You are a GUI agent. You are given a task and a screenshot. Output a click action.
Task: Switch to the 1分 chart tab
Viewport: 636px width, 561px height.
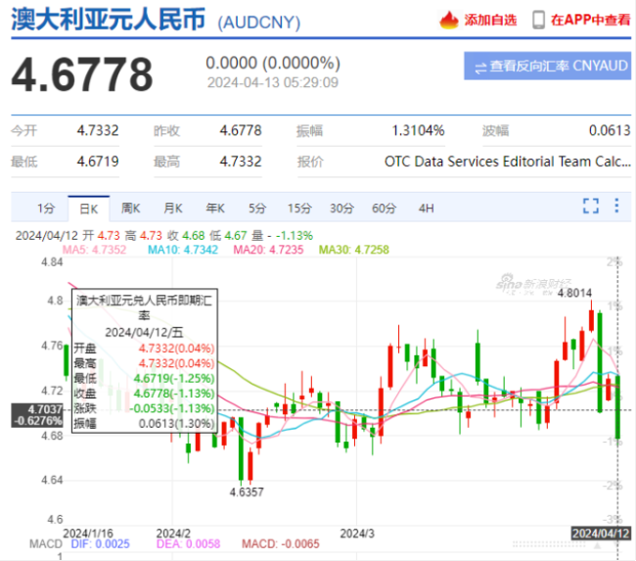tap(46, 209)
